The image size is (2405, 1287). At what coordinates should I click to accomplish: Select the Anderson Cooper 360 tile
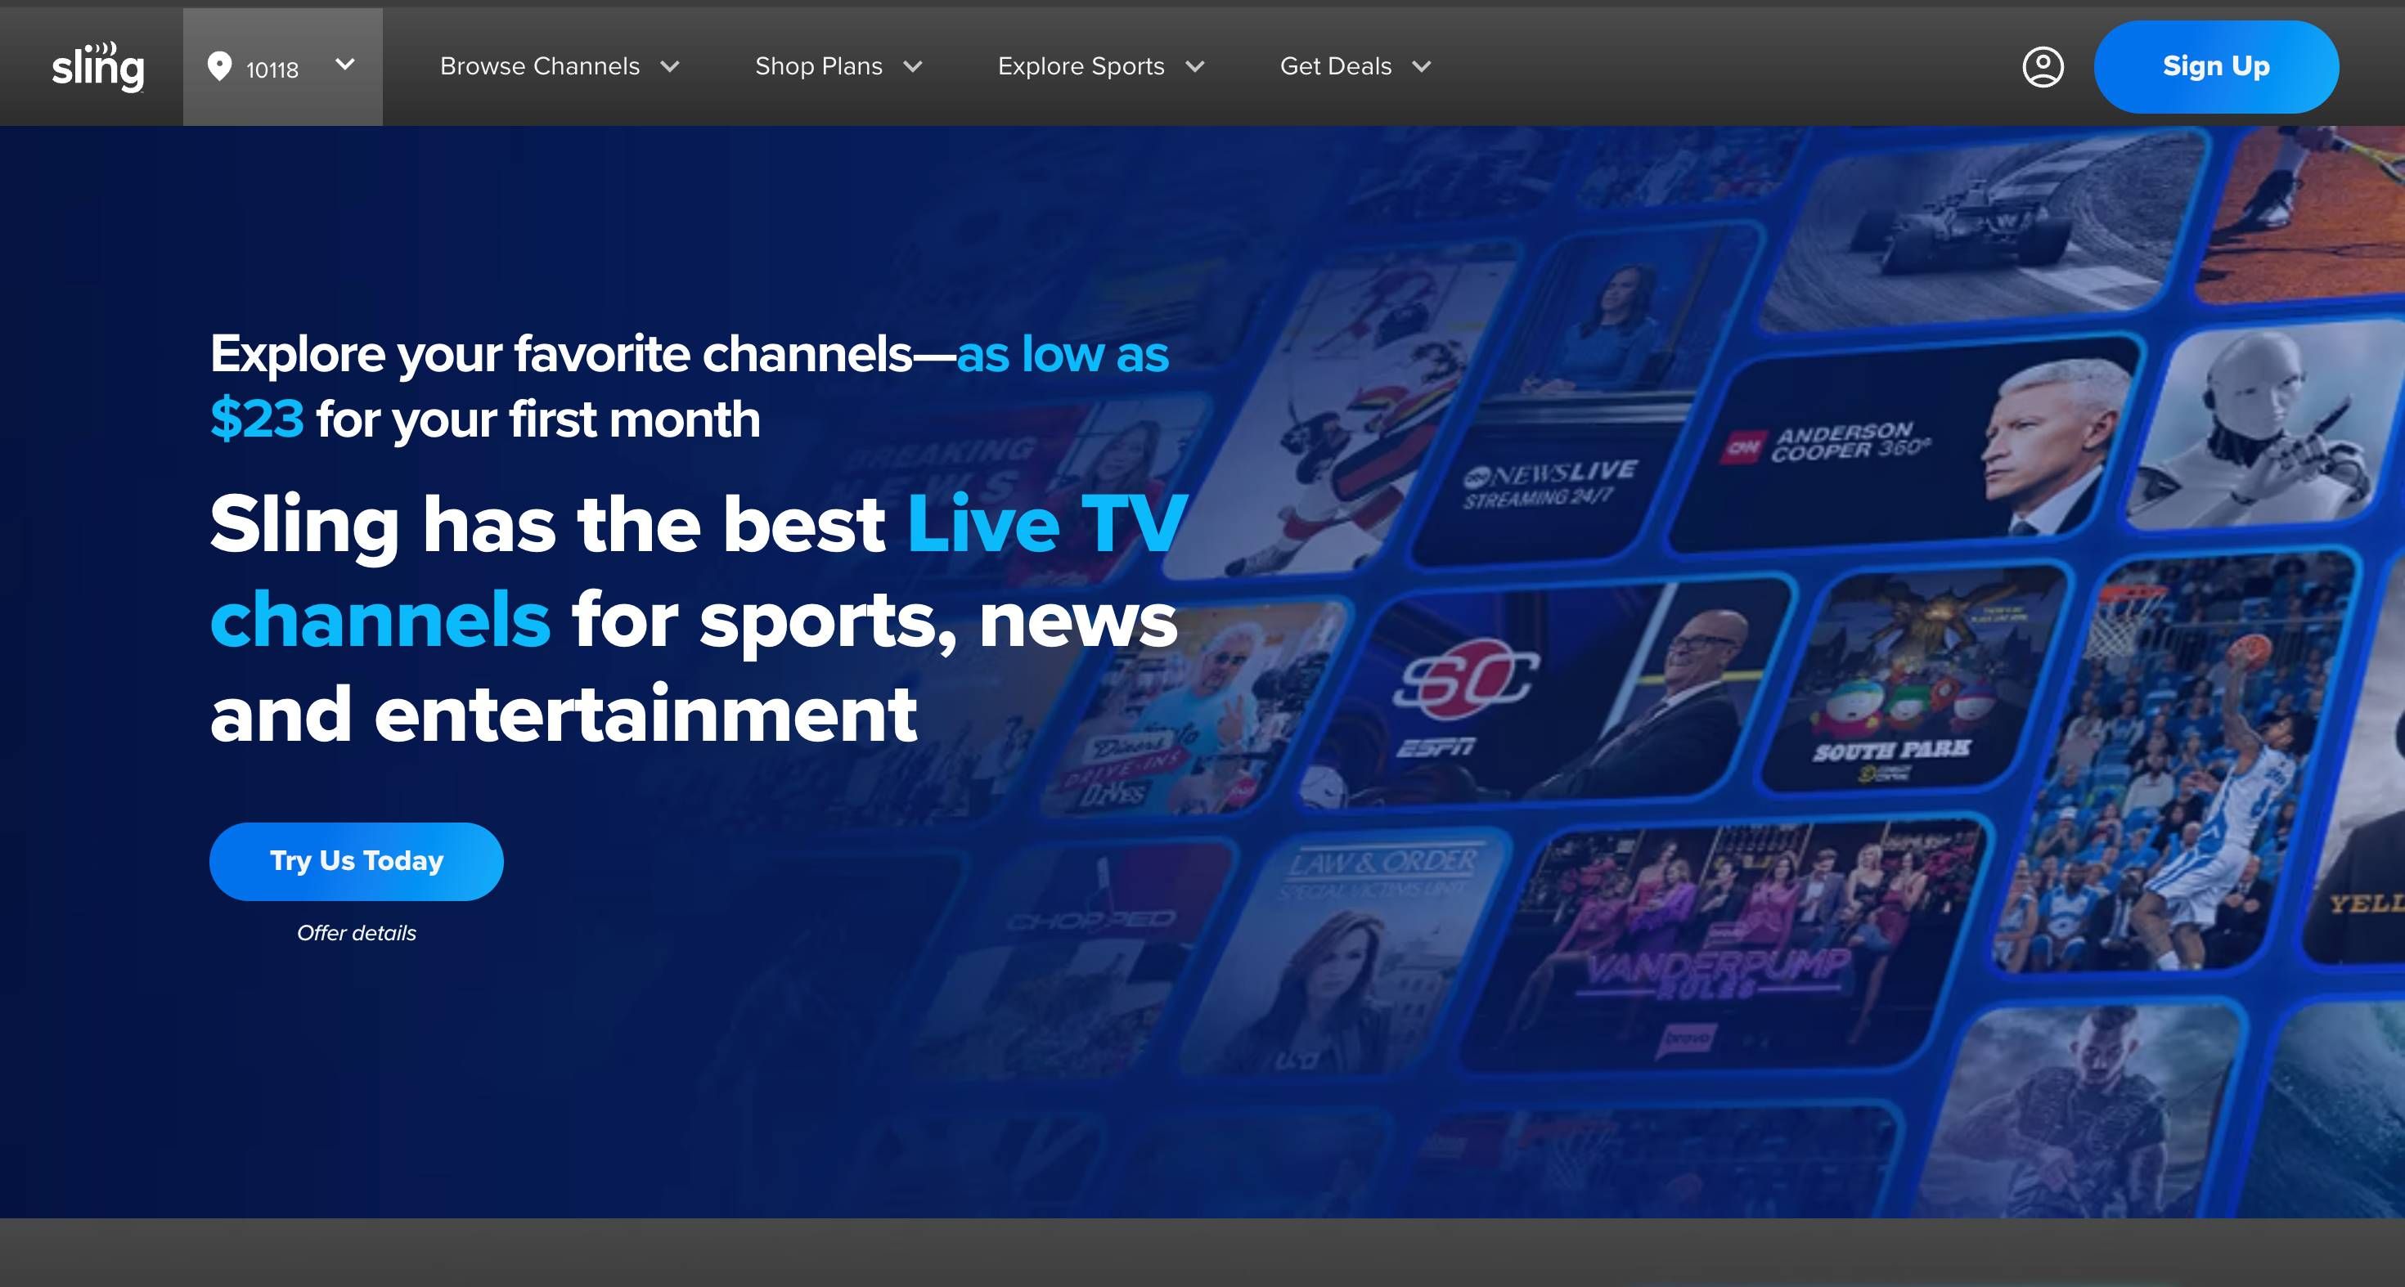pyautogui.click(x=1895, y=438)
